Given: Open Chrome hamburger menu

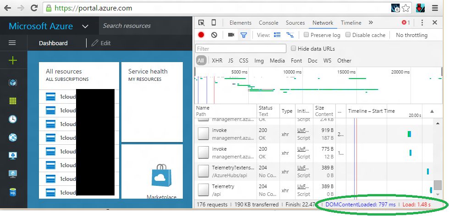Looking at the screenshot, I should coord(435,8).
